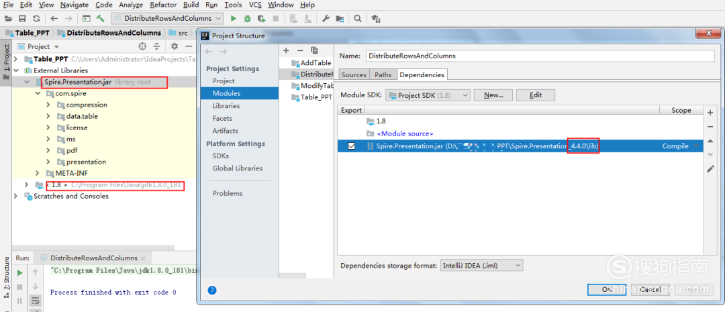Open settings with the wrench toolbar icon
Screen dimensions: 725x312
click(x=326, y=19)
